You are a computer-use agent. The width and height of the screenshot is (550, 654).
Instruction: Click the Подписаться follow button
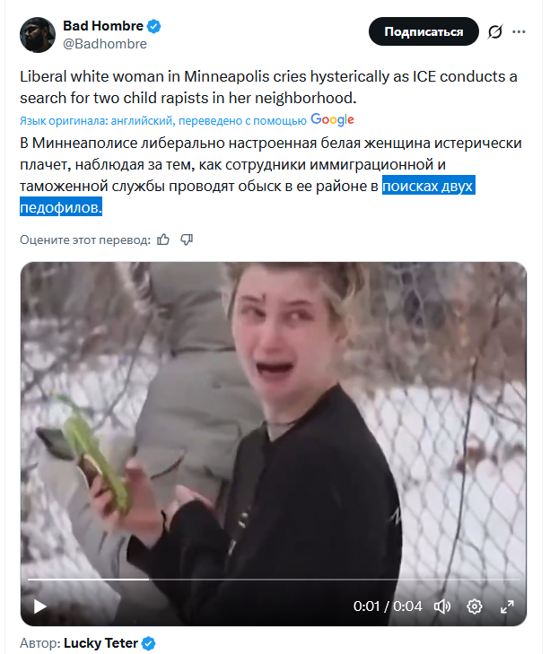pos(423,31)
